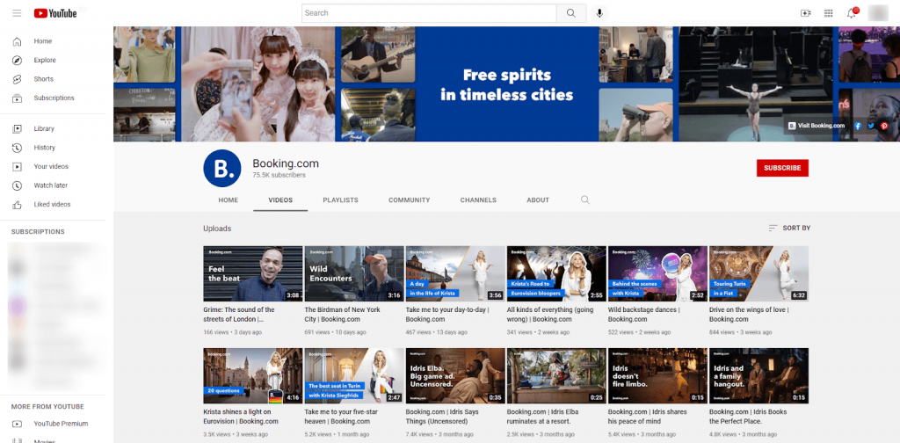Image resolution: width=900 pixels, height=443 pixels.
Task: Open the notifications bell
Action: pyautogui.click(x=852, y=12)
